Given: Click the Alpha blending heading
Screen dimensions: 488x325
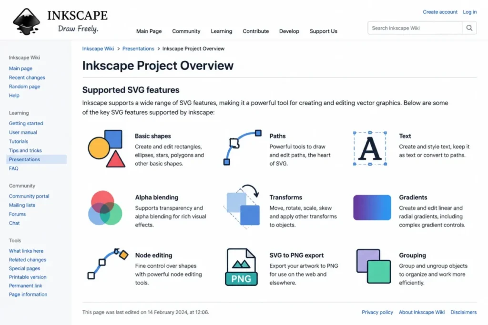Looking at the screenshot, I should point(156,197).
